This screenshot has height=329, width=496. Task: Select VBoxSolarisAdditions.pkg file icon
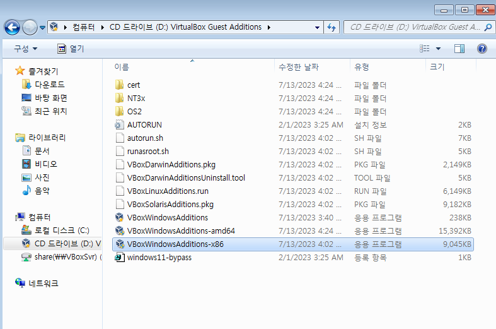click(120, 204)
